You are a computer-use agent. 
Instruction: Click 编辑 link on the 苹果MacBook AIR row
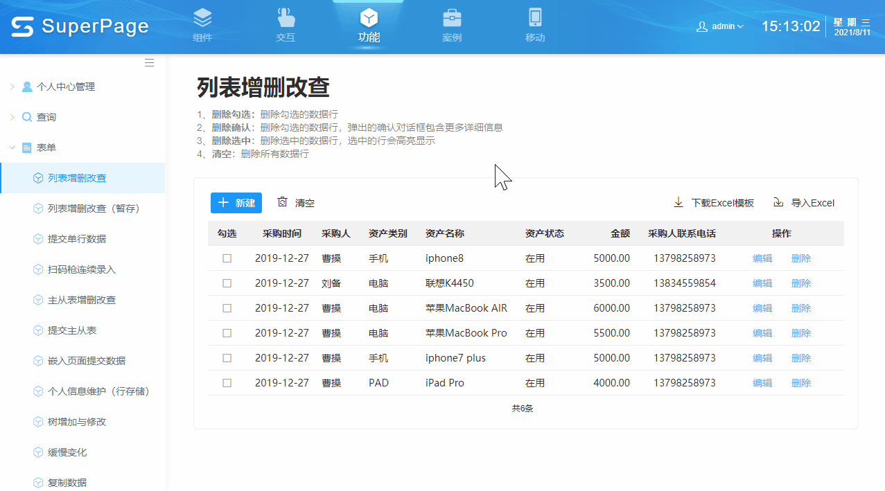click(x=761, y=307)
